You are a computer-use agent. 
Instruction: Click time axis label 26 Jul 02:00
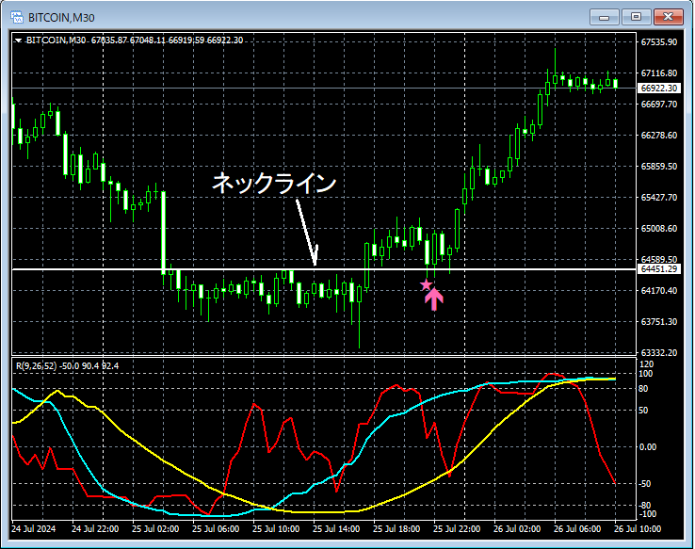[517, 529]
